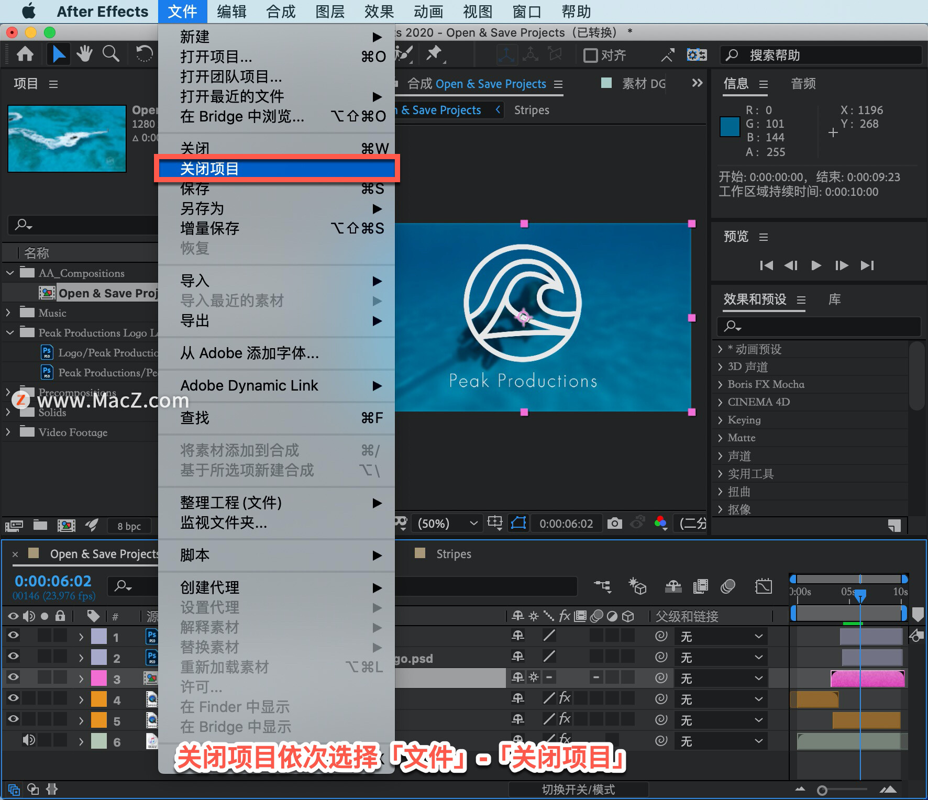The width and height of the screenshot is (928, 800).
Task: Step to previous frame in Preview
Action: point(791,265)
